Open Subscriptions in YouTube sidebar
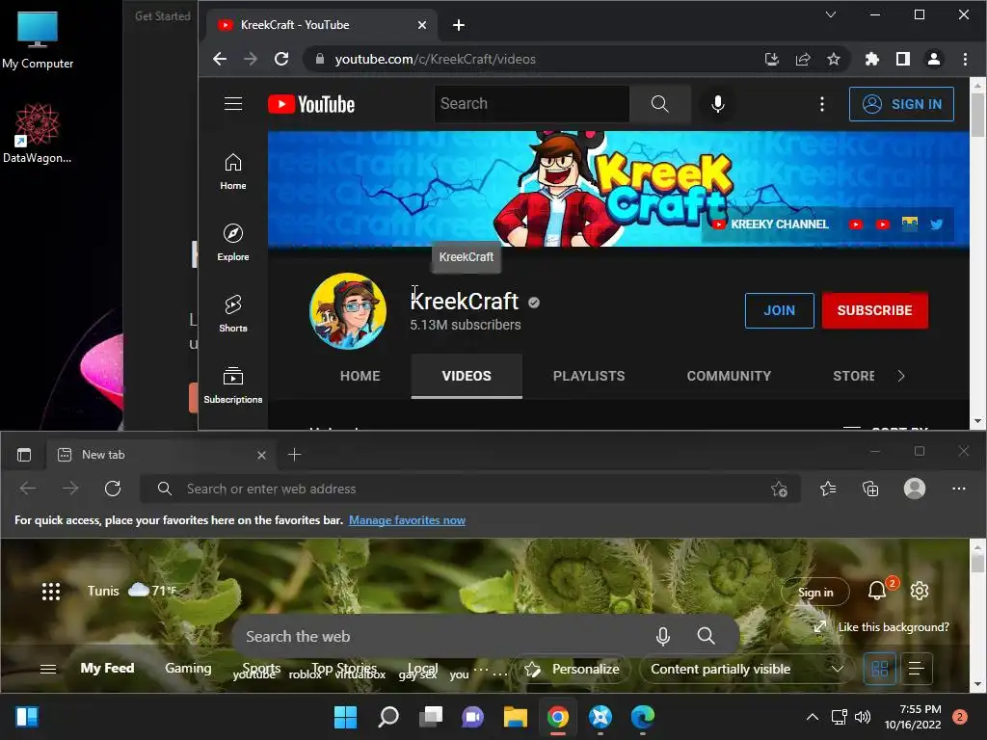987x740 pixels. tap(233, 385)
